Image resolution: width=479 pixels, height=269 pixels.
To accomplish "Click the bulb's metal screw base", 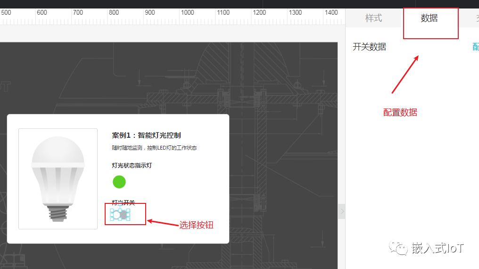I will [58, 214].
